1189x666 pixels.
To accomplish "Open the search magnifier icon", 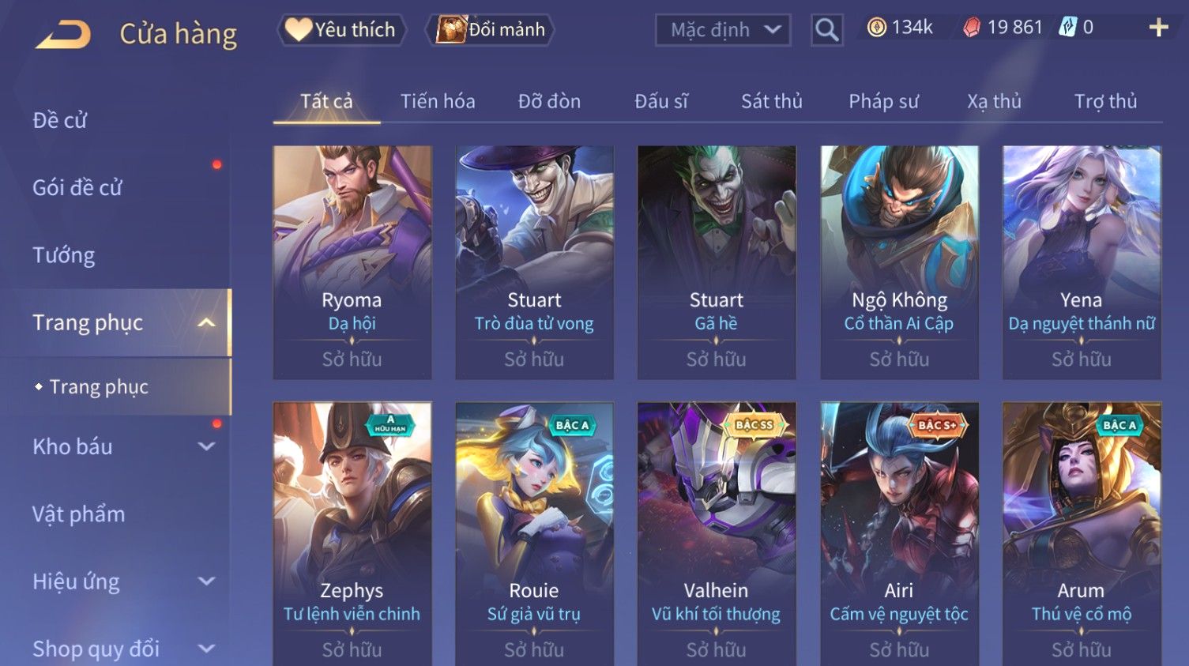I will coord(826,30).
